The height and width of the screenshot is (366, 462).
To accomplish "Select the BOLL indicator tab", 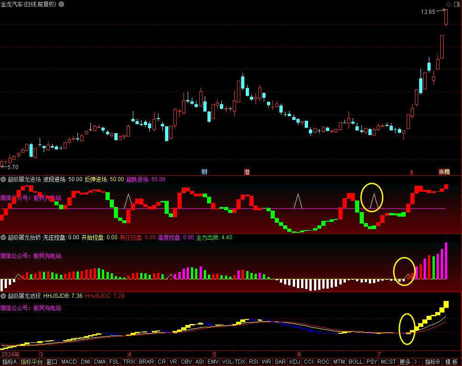I will click(355, 362).
